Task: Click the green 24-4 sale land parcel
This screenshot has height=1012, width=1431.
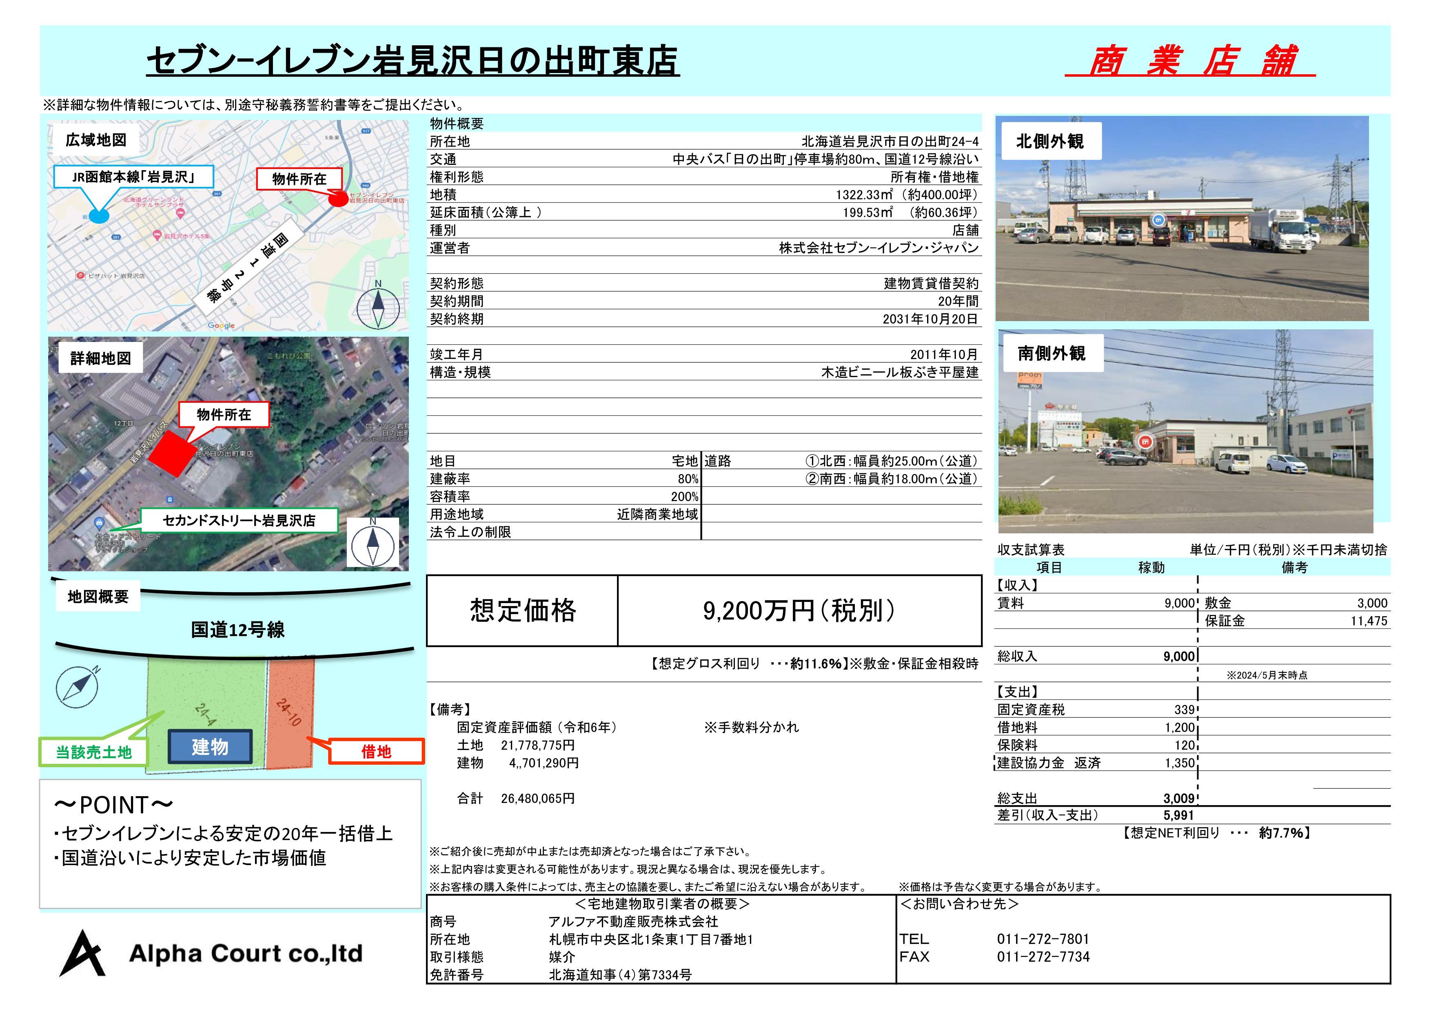Action: pyautogui.click(x=207, y=714)
